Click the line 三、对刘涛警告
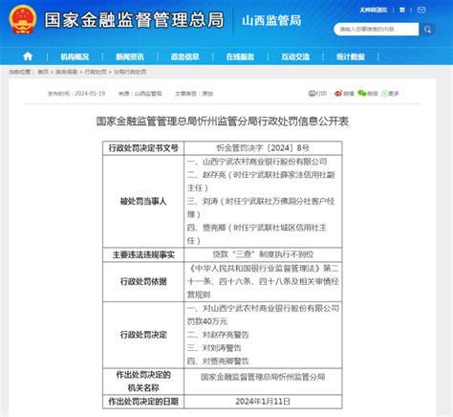The image size is (453, 417). point(214,348)
